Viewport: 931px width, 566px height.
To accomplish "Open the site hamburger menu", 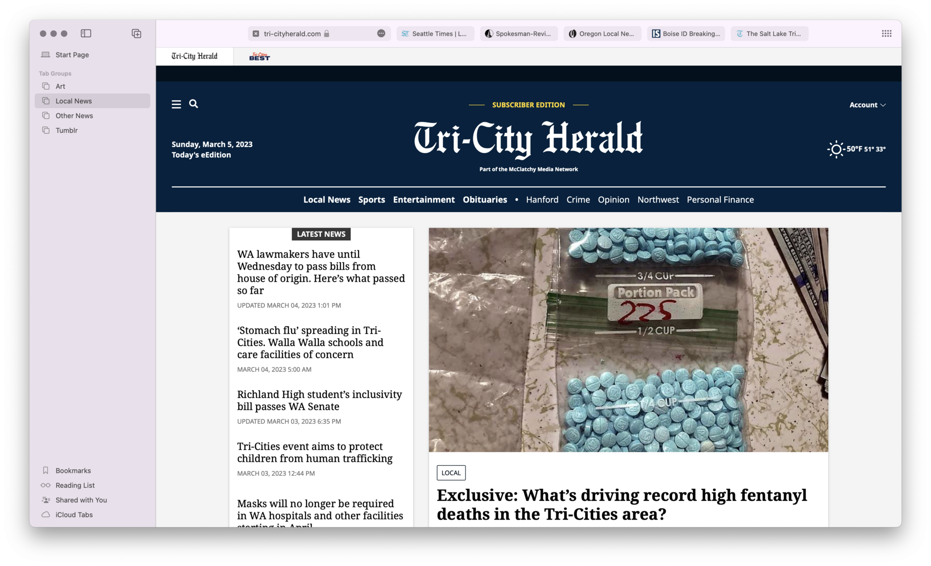I will coord(176,104).
